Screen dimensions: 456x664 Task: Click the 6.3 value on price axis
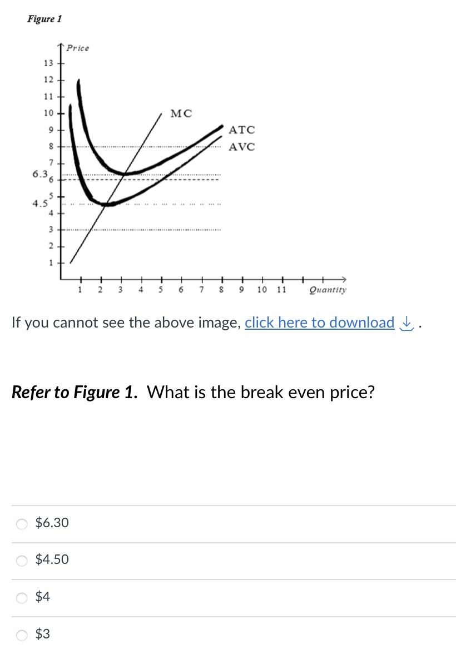click(x=39, y=173)
